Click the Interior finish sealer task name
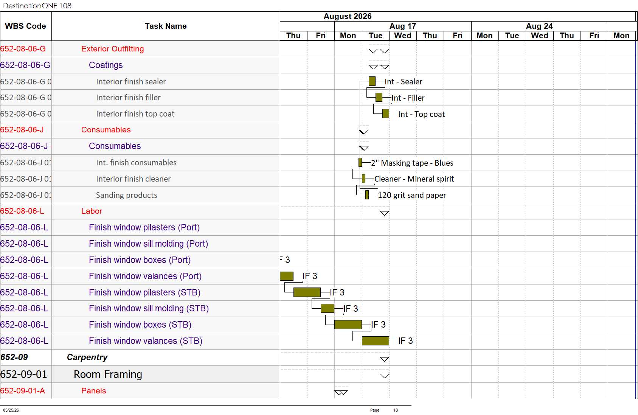This screenshot has width=638, height=415. (131, 82)
